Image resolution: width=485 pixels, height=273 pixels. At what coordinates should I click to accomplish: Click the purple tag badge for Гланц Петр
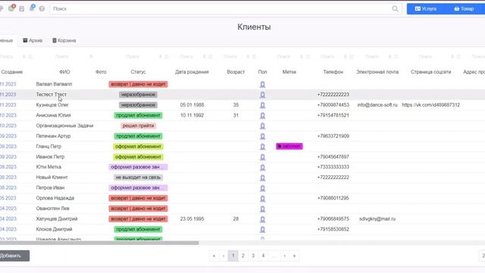click(289, 146)
